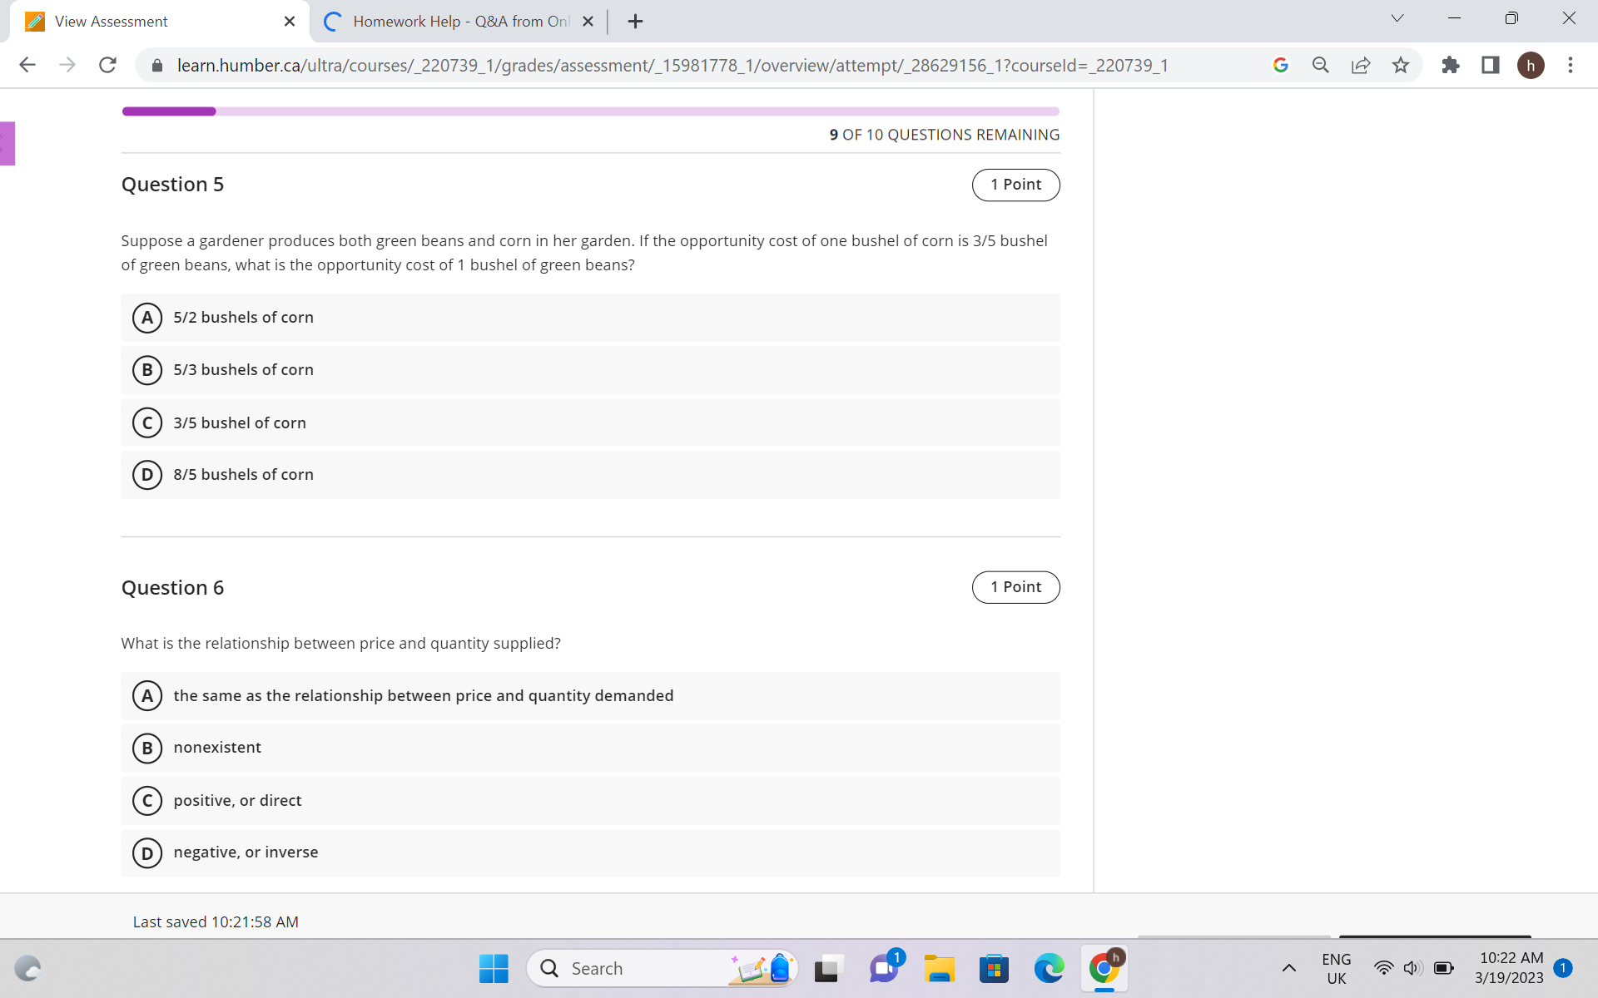This screenshot has height=998, width=1598.
Task: Share the current page via the share icon
Action: [1361, 65]
